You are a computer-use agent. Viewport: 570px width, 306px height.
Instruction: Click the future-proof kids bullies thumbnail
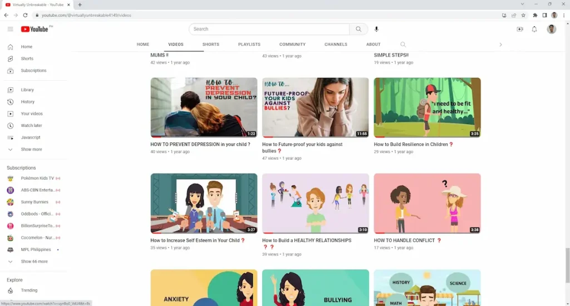pyautogui.click(x=316, y=107)
